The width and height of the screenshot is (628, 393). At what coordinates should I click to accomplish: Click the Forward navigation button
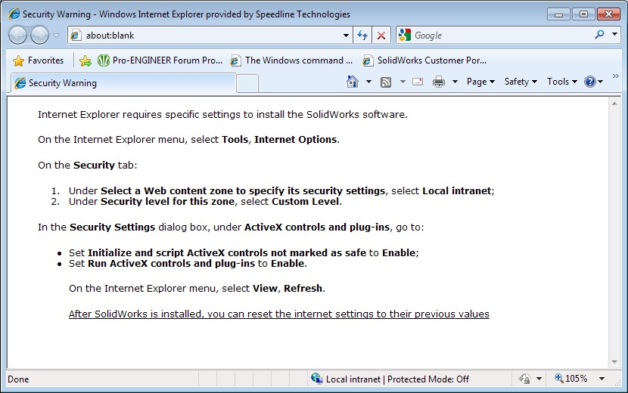click(39, 36)
